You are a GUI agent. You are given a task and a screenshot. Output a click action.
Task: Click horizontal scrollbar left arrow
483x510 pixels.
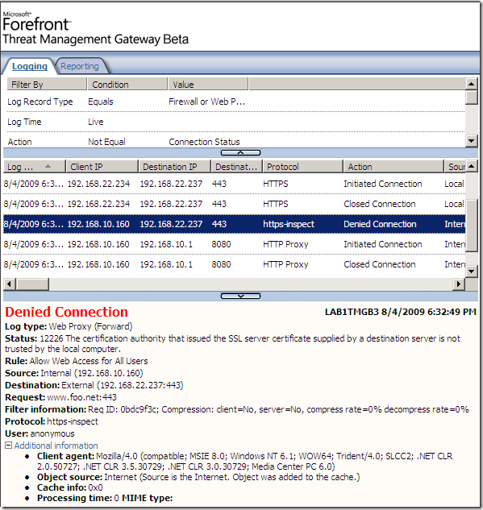click(x=10, y=284)
